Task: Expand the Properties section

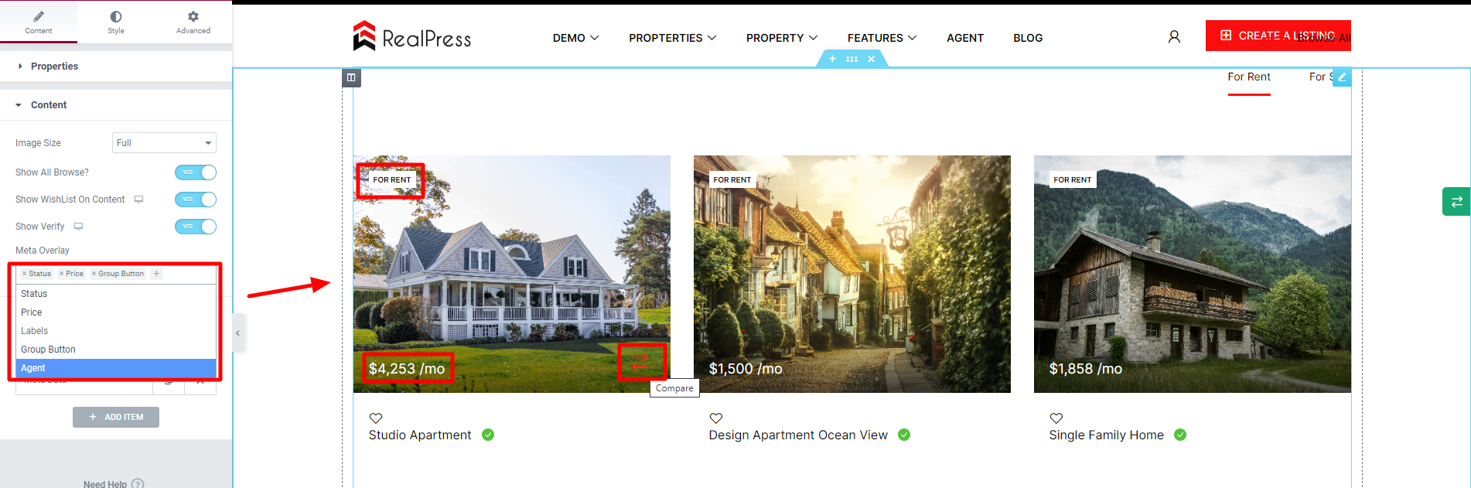Action: tap(54, 67)
